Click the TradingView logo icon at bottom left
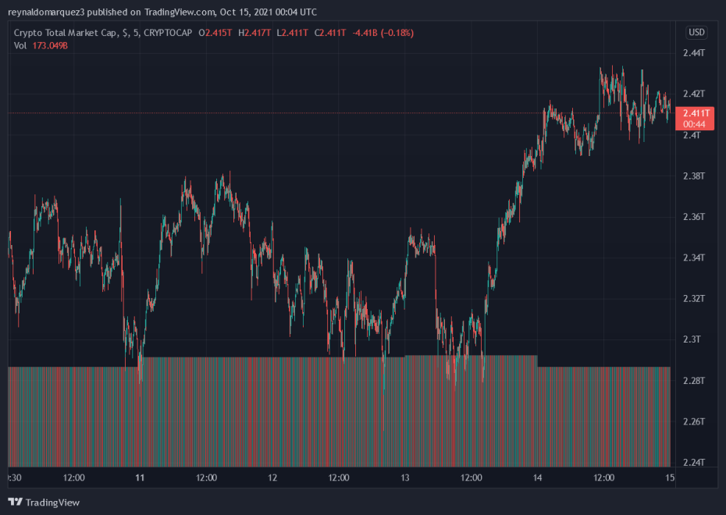 [15, 502]
